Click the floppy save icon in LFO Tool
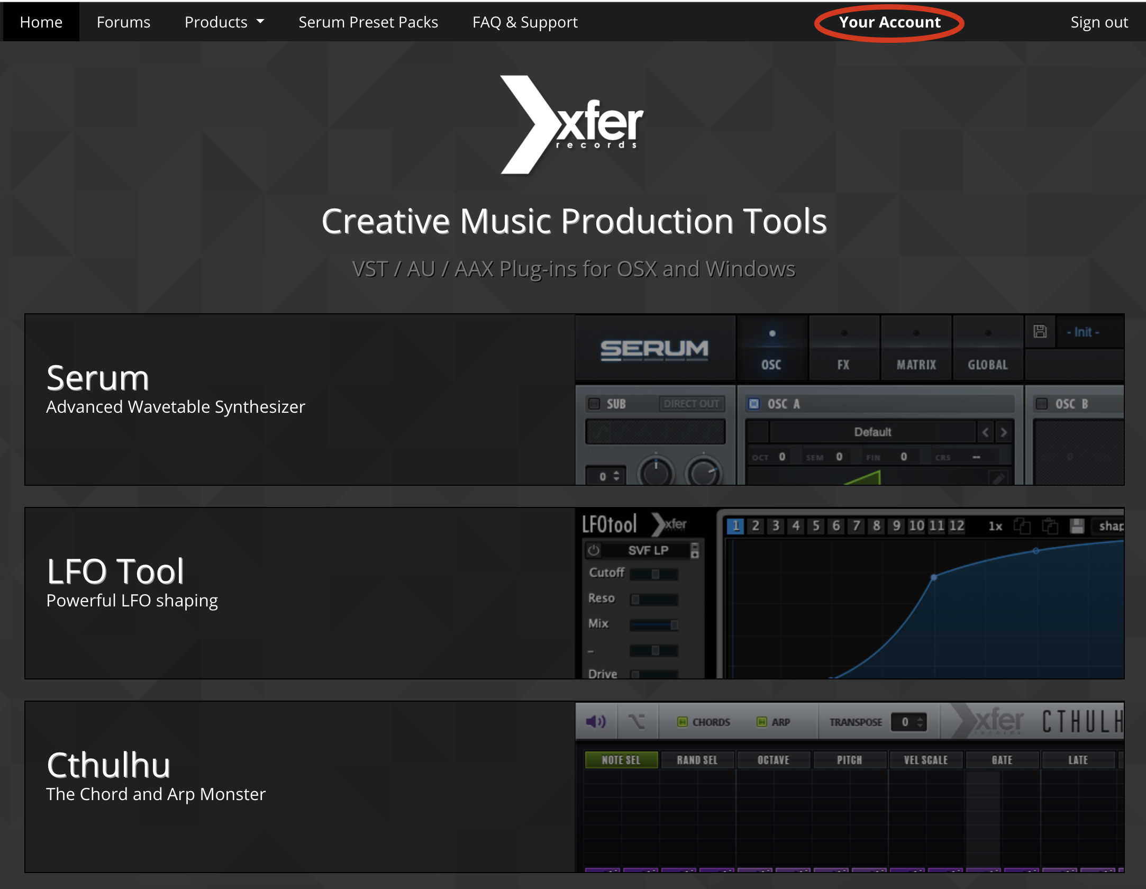 [x=1077, y=527]
